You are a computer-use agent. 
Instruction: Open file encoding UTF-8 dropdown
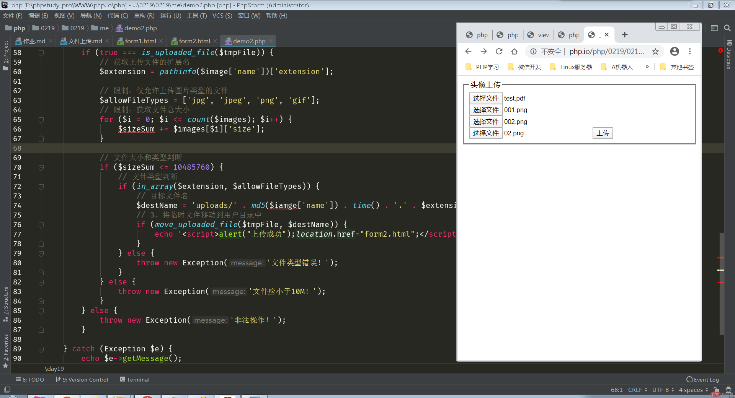tap(663, 390)
